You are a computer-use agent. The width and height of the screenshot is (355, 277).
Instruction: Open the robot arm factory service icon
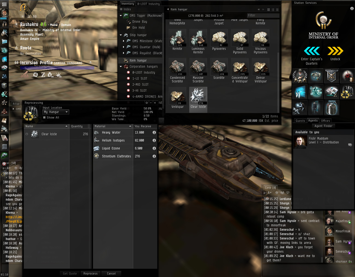coord(316,92)
